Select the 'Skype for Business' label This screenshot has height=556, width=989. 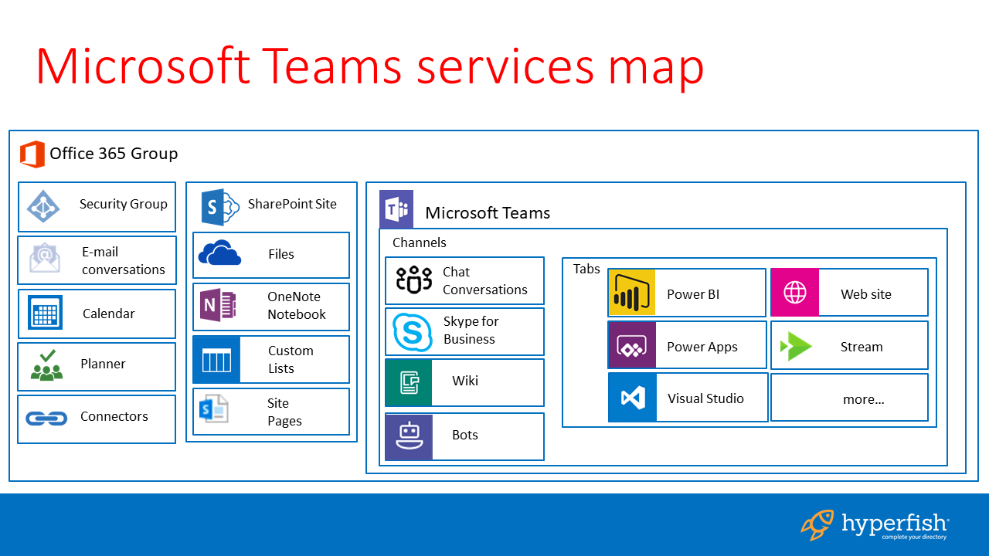[x=471, y=331]
